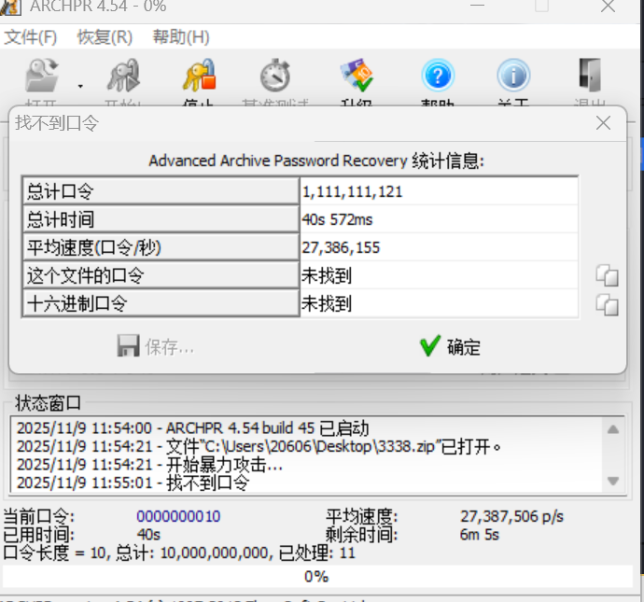Open the Upgrade toolbar icon
This screenshot has width=644, height=602.
(357, 76)
